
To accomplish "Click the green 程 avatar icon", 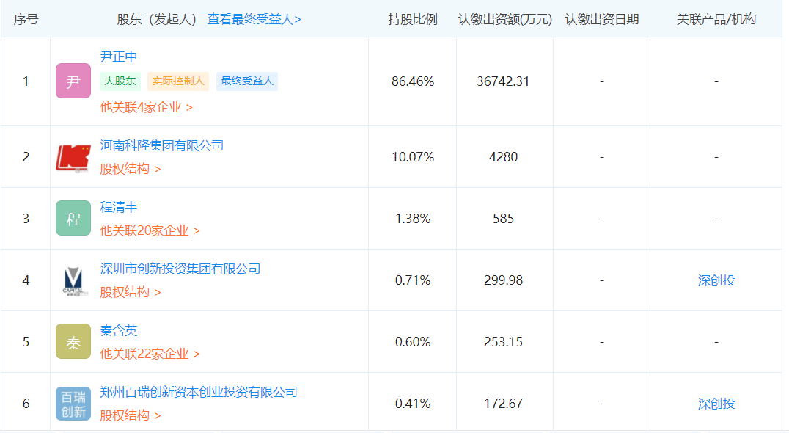I will click(73, 219).
